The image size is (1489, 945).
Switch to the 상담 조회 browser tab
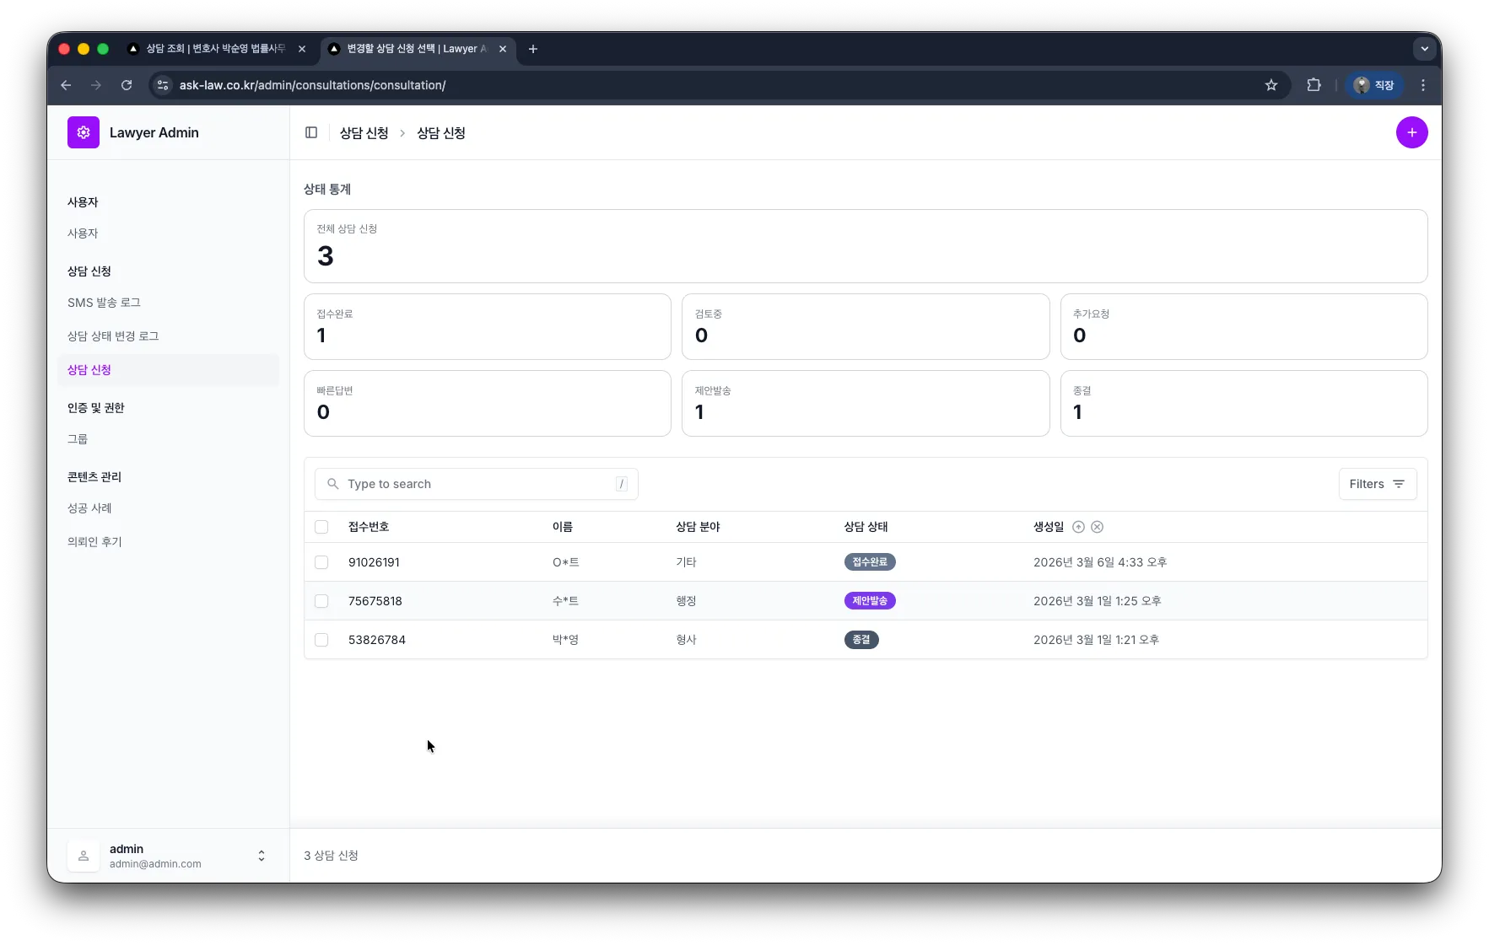[x=215, y=49]
